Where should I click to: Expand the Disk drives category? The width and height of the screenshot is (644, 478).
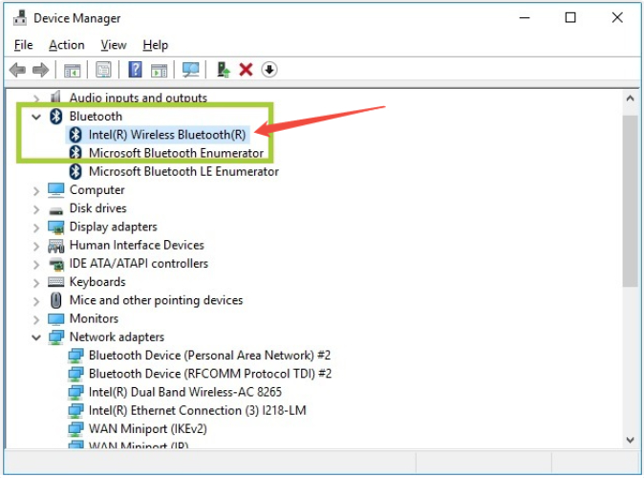pyautogui.click(x=36, y=209)
